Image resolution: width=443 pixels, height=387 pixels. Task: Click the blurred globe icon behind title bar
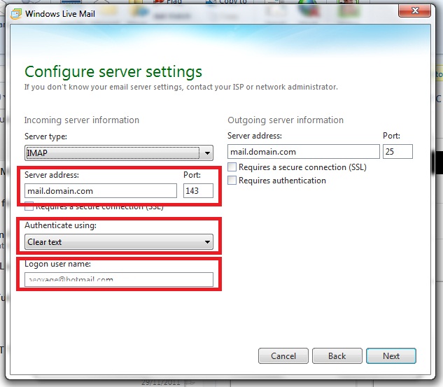pos(309,8)
